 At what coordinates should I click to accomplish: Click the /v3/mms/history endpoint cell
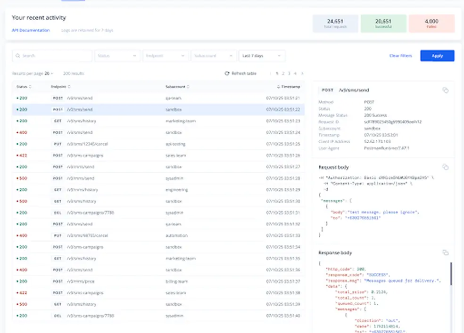tap(82, 190)
